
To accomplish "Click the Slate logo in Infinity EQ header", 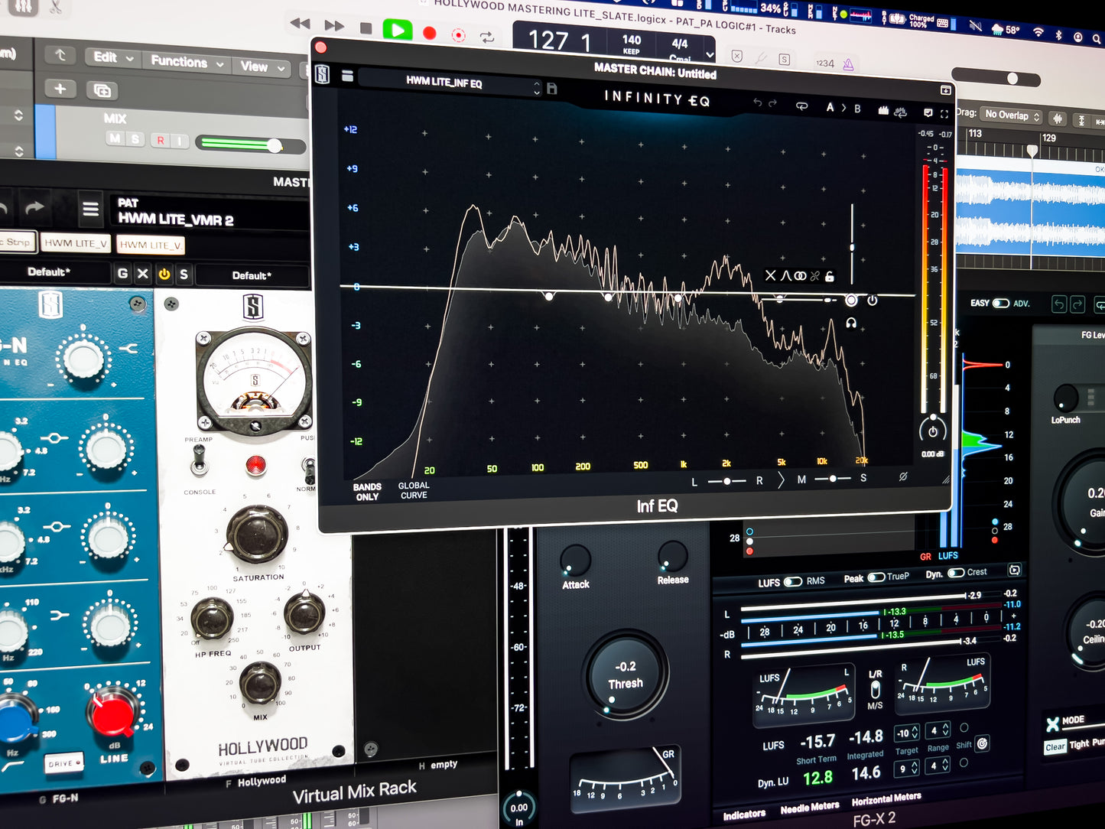I will click(x=322, y=74).
